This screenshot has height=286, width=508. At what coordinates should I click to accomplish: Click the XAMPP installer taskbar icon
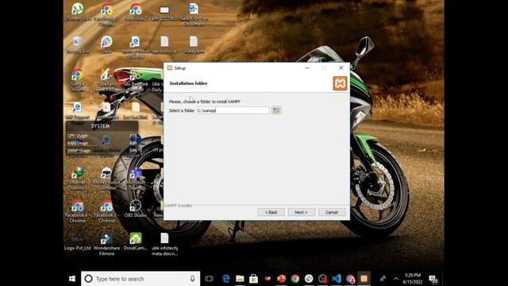pos(364,279)
